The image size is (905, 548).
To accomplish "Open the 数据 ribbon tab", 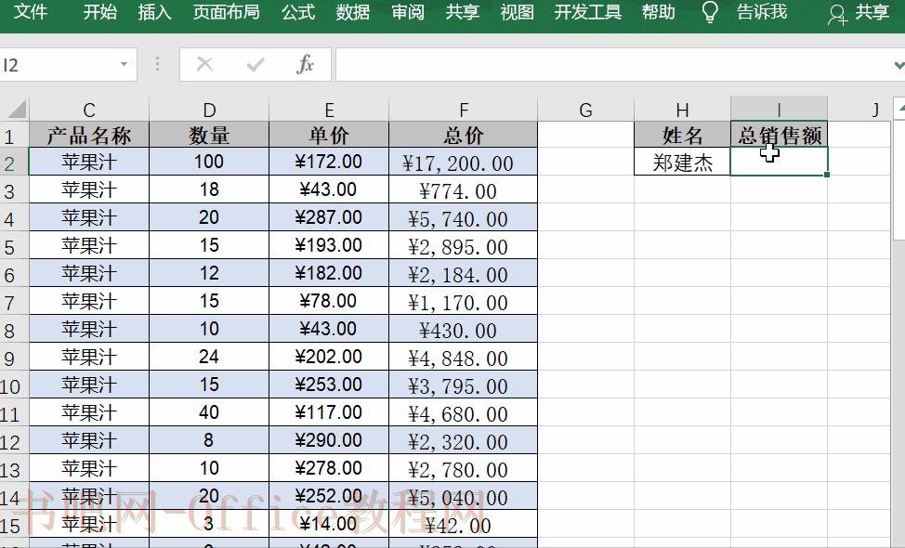I will click(x=353, y=11).
